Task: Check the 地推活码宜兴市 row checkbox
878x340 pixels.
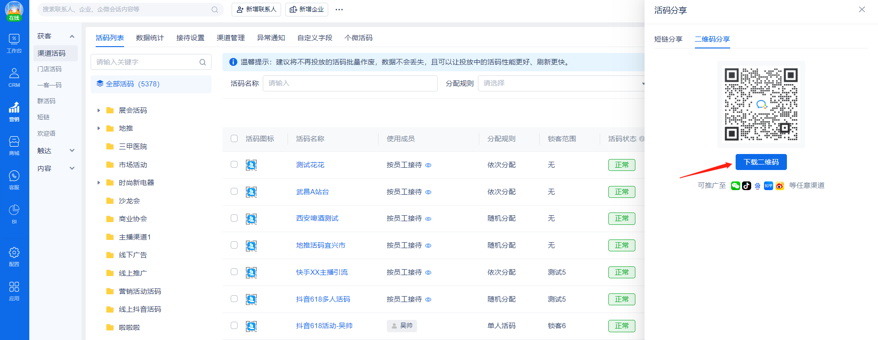Action: (234, 245)
